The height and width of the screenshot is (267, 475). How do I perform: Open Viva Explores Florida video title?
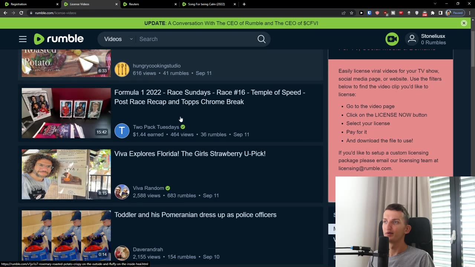[190, 154]
